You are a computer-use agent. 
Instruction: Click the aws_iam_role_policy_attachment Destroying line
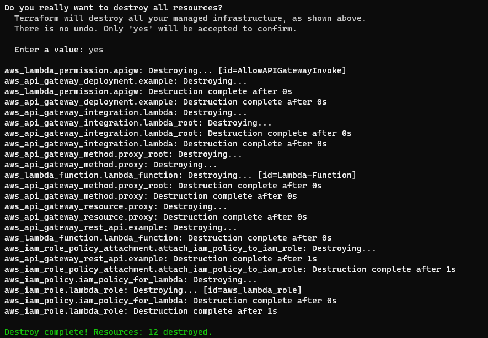click(x=190, y=248)
